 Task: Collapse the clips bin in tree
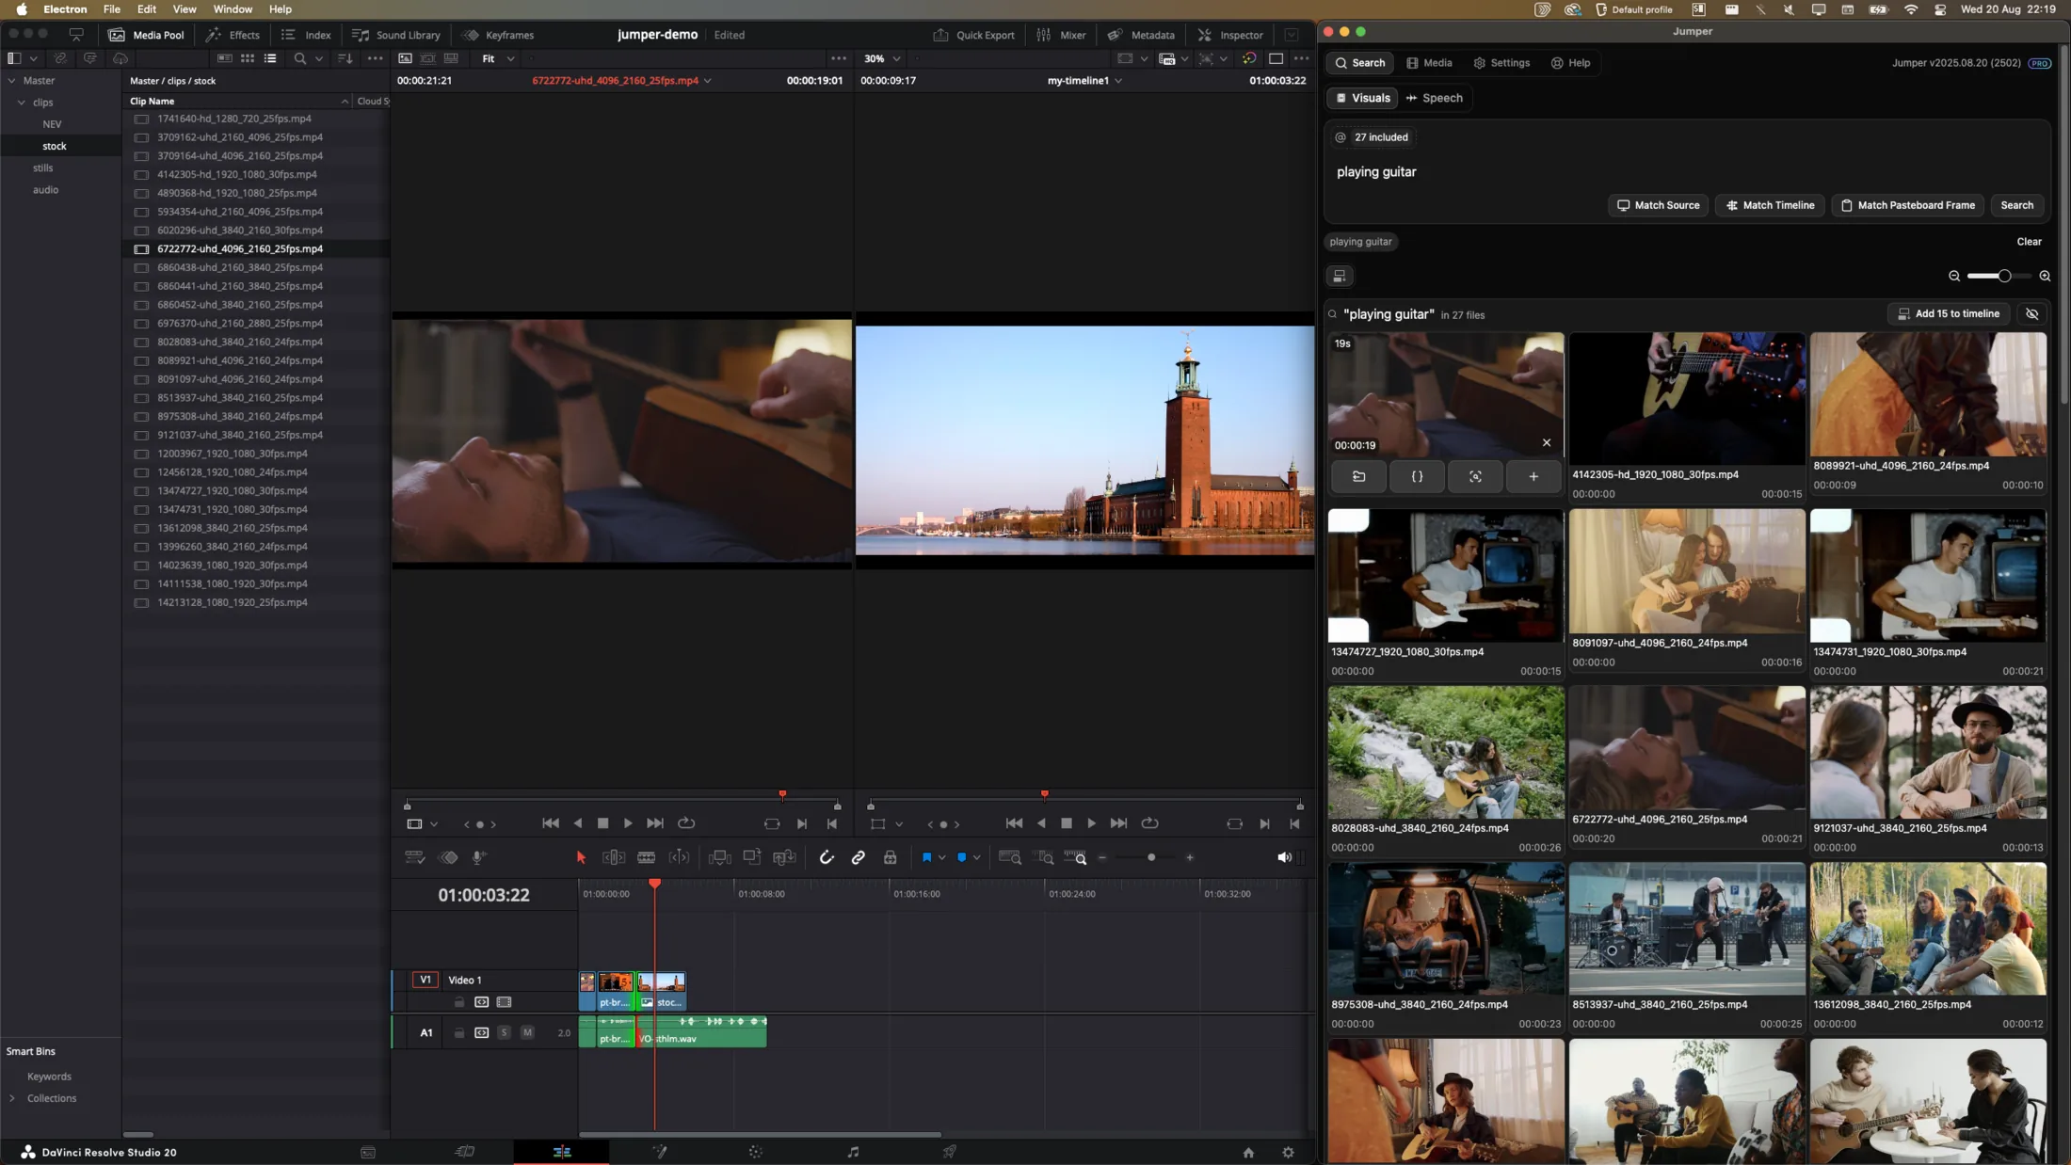(x=21, y=103)
